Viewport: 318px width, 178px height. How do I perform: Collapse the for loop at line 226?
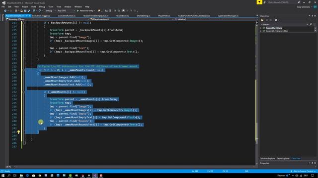point(23,70)
